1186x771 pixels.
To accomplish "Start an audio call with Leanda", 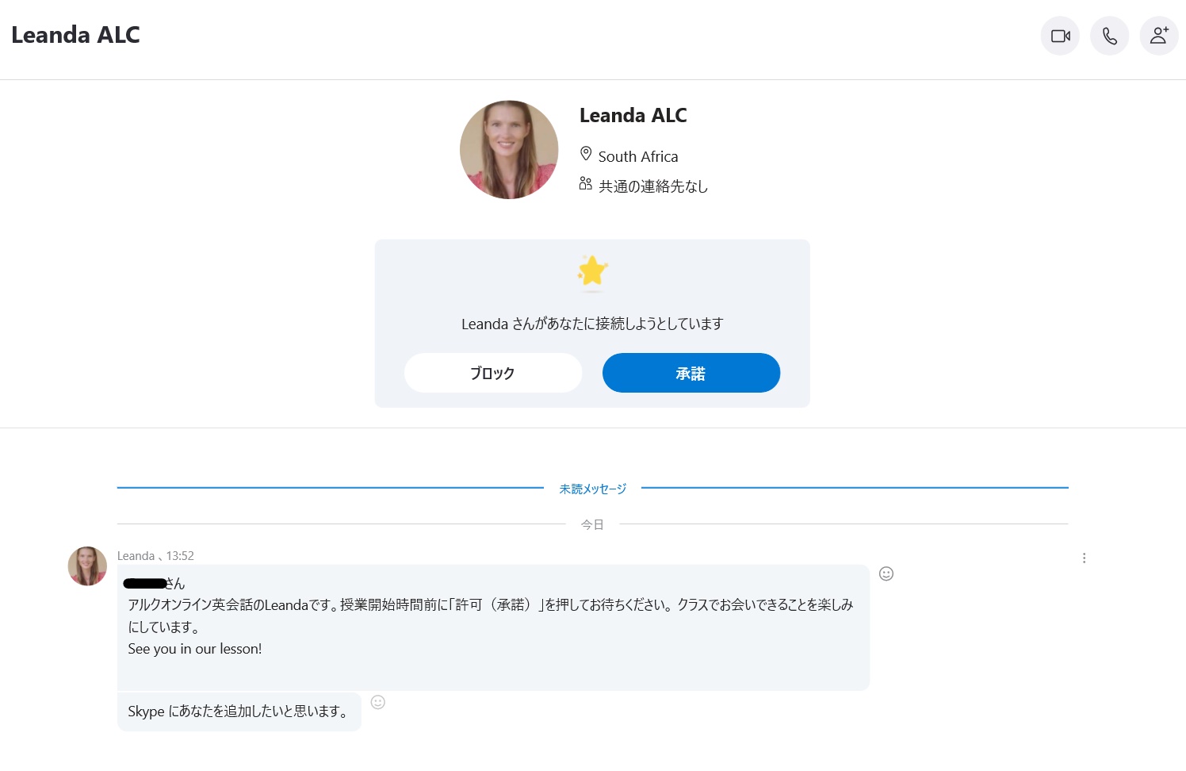I will [1109, 36].
